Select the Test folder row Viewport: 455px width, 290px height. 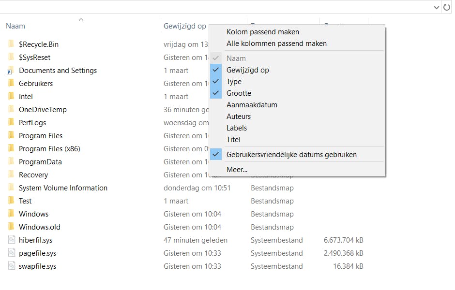tap(25, 201)
